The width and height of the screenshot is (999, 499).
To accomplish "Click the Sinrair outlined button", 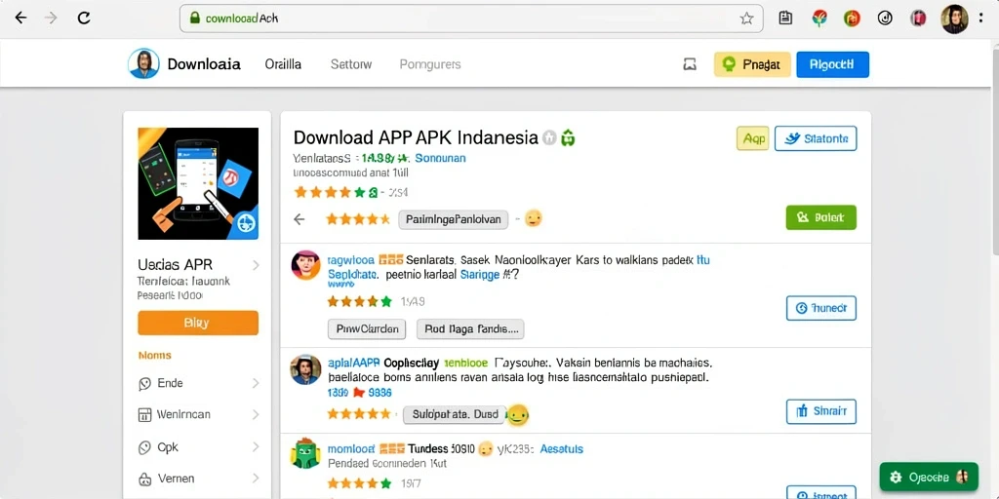I will point(821,412).
